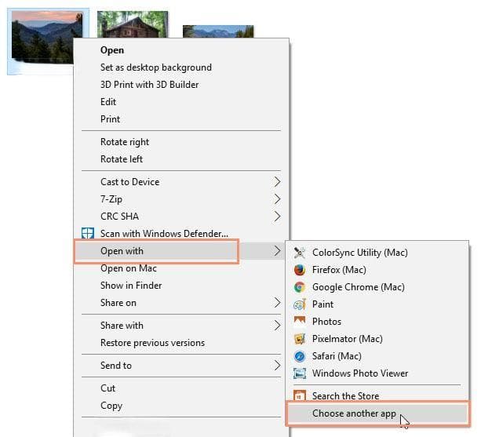Click the Pixelmator icon in submenu

tap(300, 339)
